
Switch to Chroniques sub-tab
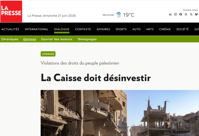pyautogui.click(x=10, y=39)
